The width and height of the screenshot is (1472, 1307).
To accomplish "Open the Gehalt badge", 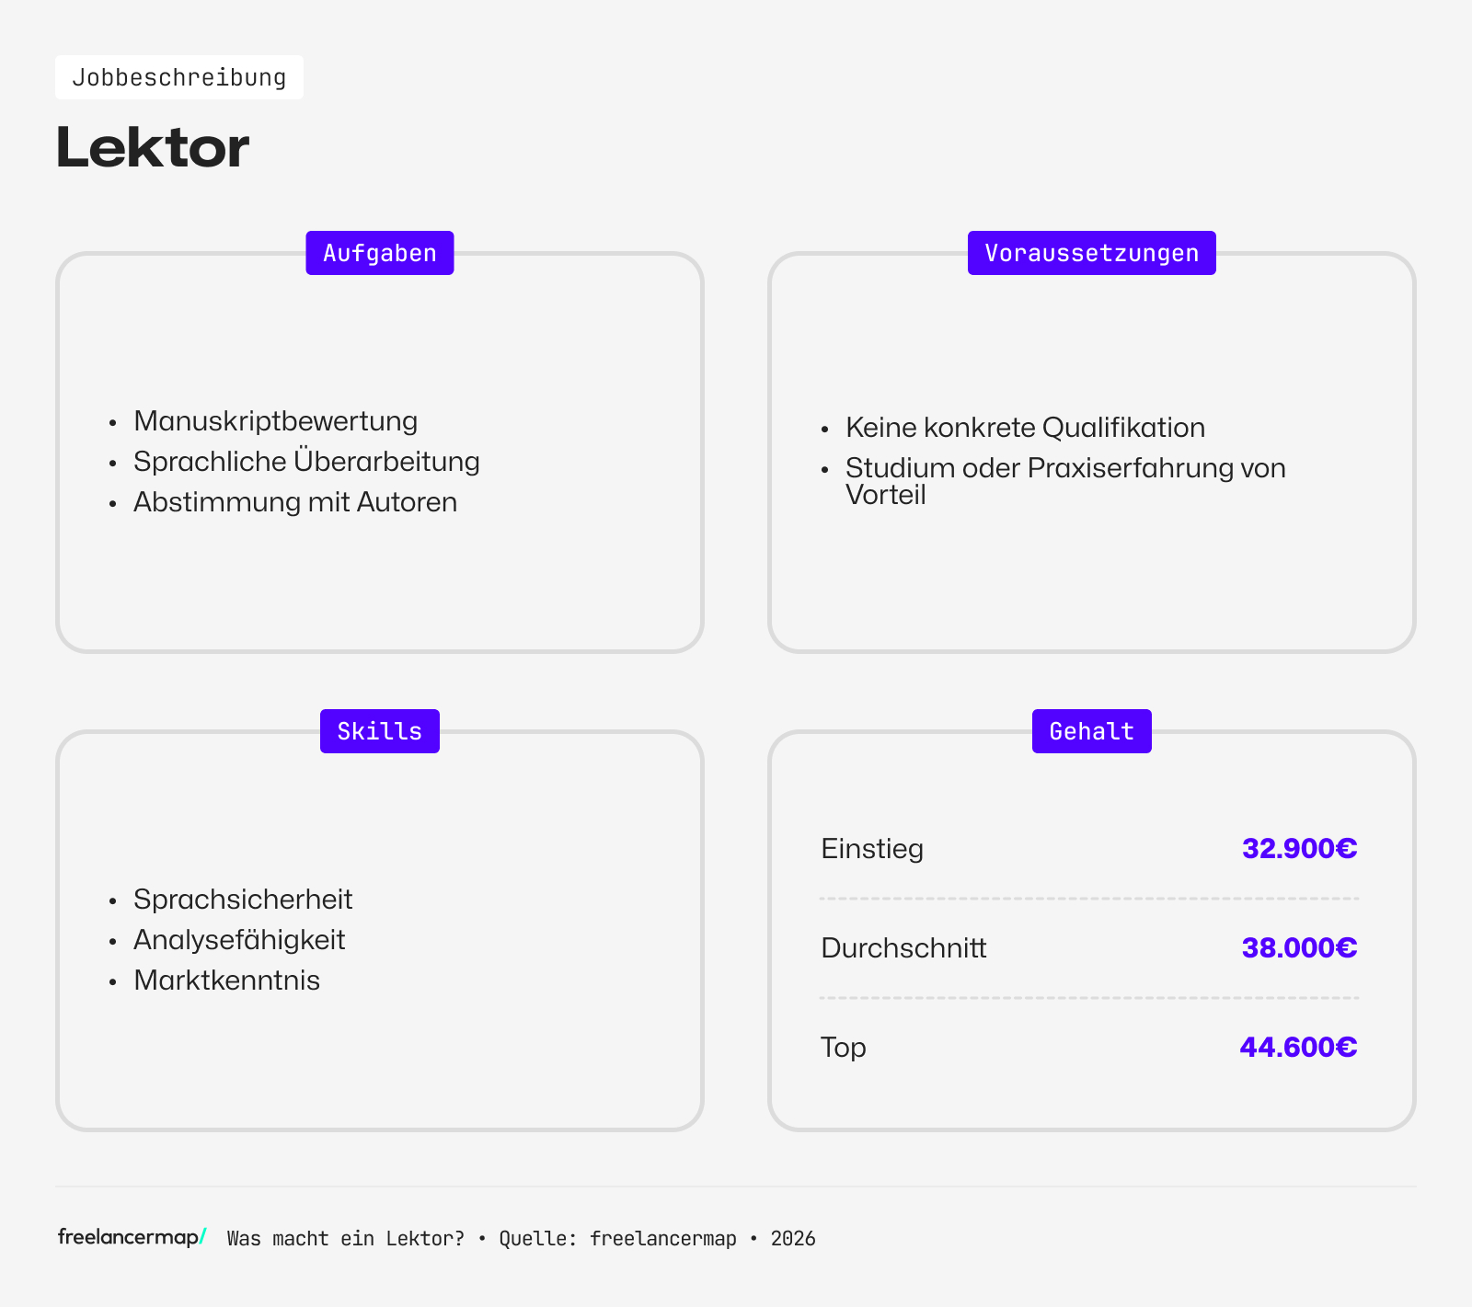I will pyautogui.click(x=1091, y=730).
